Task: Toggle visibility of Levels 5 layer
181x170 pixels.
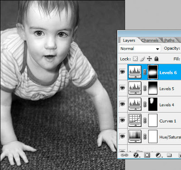Action: pos(123,88)
